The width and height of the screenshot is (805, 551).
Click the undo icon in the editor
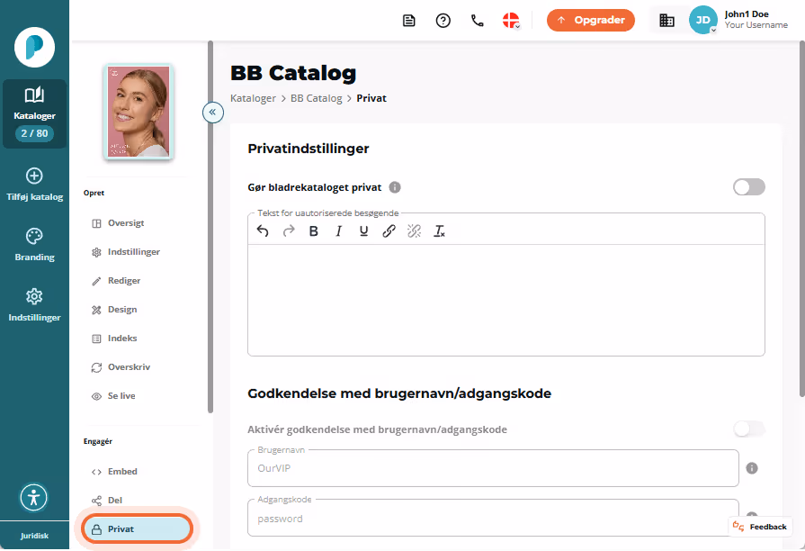[263, 231]
